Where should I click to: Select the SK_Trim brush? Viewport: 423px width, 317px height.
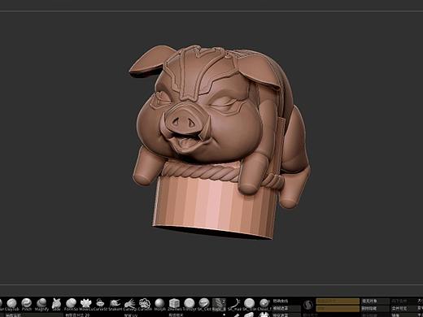pos(249,304)
